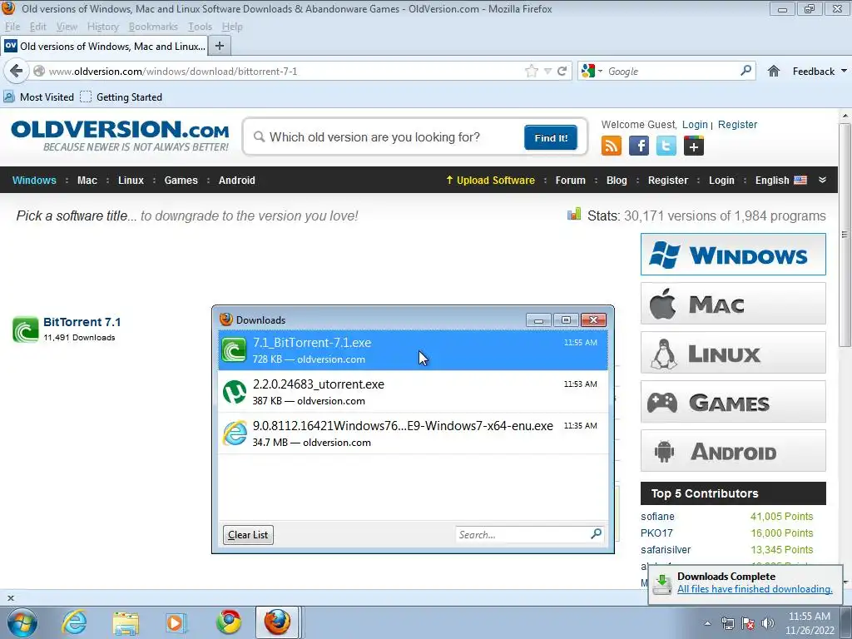Image resolution: width=852 pixels, height=639 pixels.
Task: Click the page vertical scrollbar thumb
Action: (845, 235)
